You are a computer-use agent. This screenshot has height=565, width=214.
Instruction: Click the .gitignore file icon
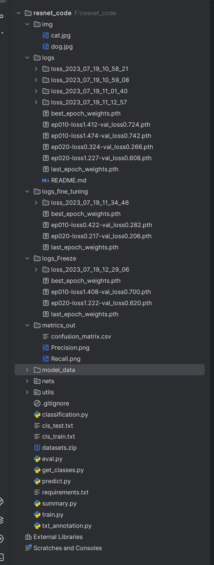coord(37,403)
